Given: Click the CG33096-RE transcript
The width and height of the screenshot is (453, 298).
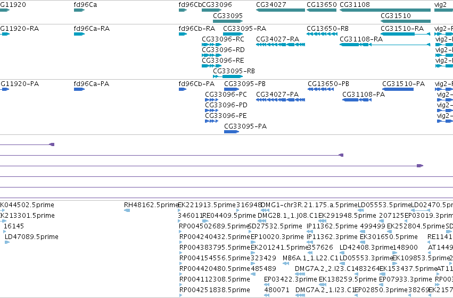Looking at the screenshot, I should click(211, 66).
